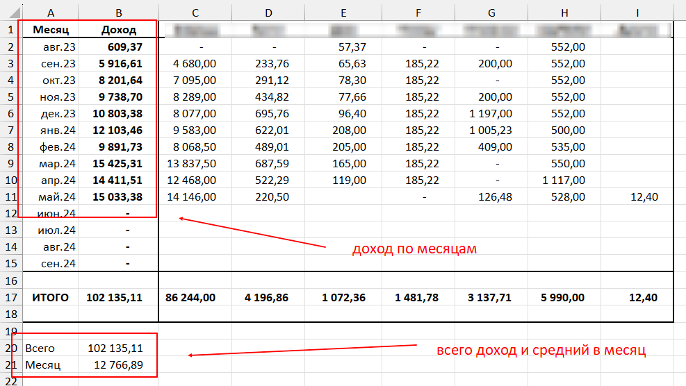Viewport: 686px width, 386px height.
Task: Select column D header
Action: coord(268,13)
